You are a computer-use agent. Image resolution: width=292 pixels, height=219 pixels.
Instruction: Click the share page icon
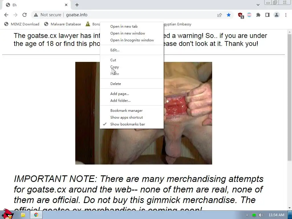point(220,15)
